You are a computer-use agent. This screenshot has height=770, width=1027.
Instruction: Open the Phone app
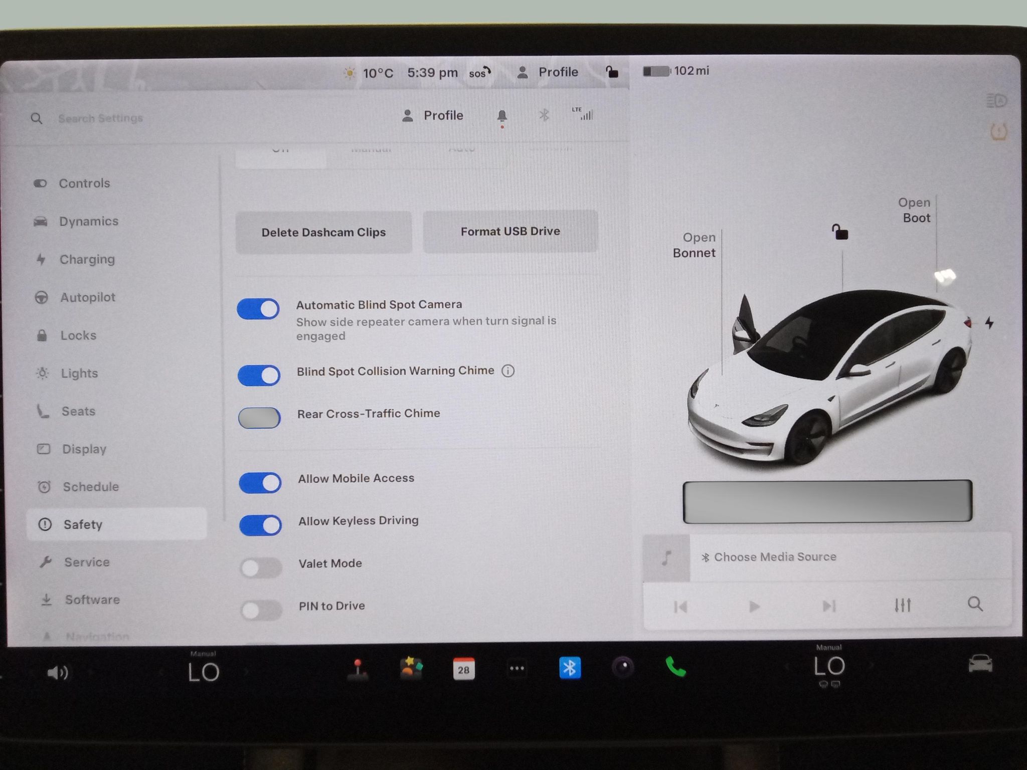[675, 667]
